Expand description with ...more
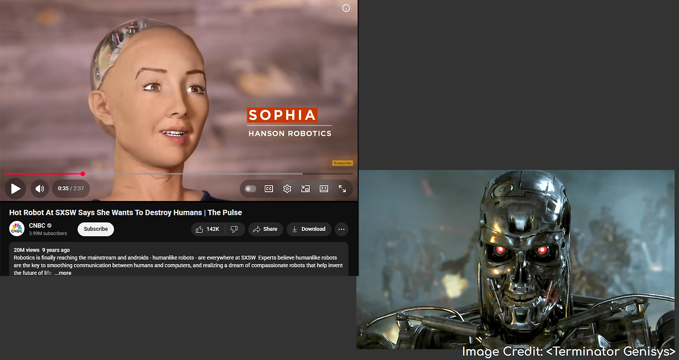 coord(63,273)
